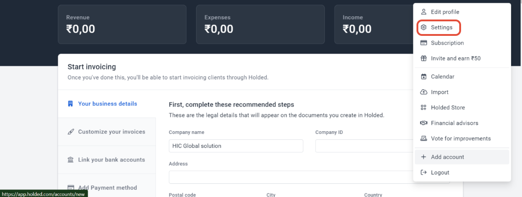
Task: Click the Company name input field
Action: (x=236, y=146)
